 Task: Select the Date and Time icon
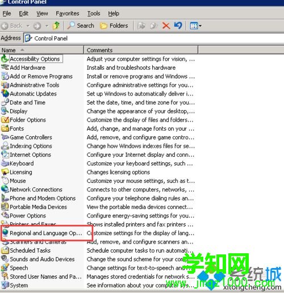tap(5, 102)
